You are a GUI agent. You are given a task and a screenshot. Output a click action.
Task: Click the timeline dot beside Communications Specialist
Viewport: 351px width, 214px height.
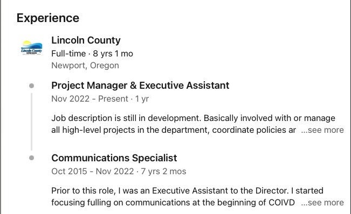click(32, 158)
